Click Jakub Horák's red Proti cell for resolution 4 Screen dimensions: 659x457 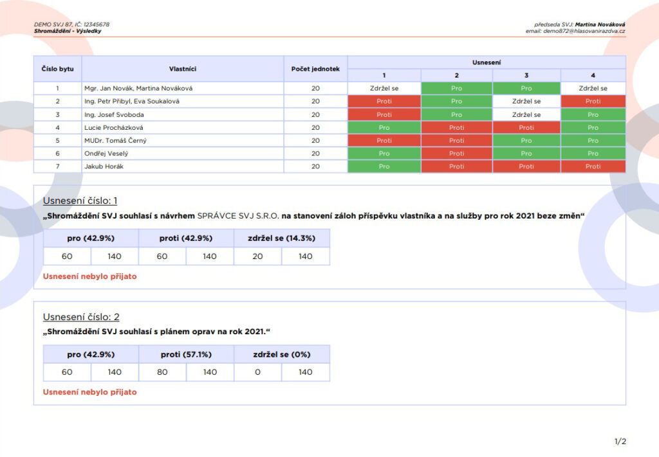click(x=592, y=166)
